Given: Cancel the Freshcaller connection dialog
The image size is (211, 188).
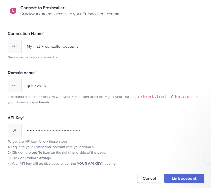Looking at the screenshot, I should 149,178.
